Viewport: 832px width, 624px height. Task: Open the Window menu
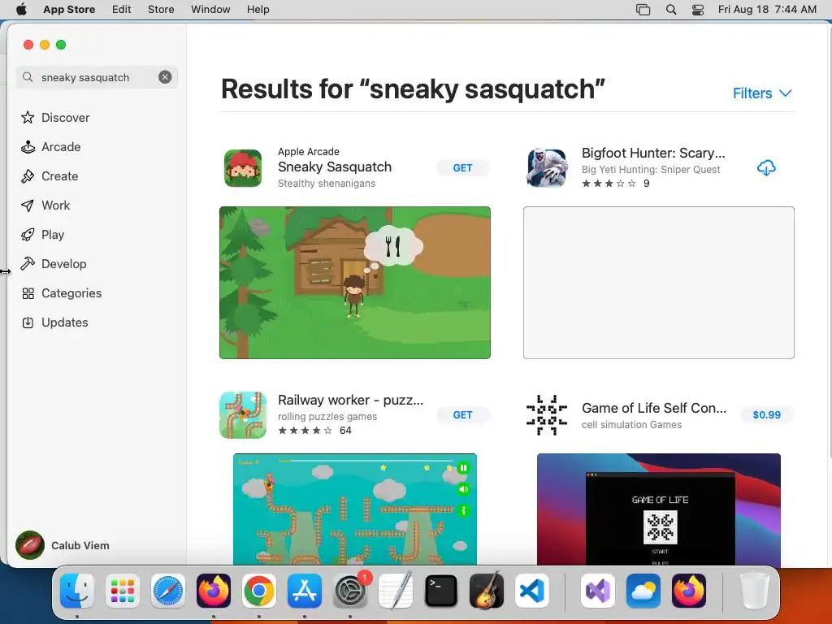coord(210,10)
